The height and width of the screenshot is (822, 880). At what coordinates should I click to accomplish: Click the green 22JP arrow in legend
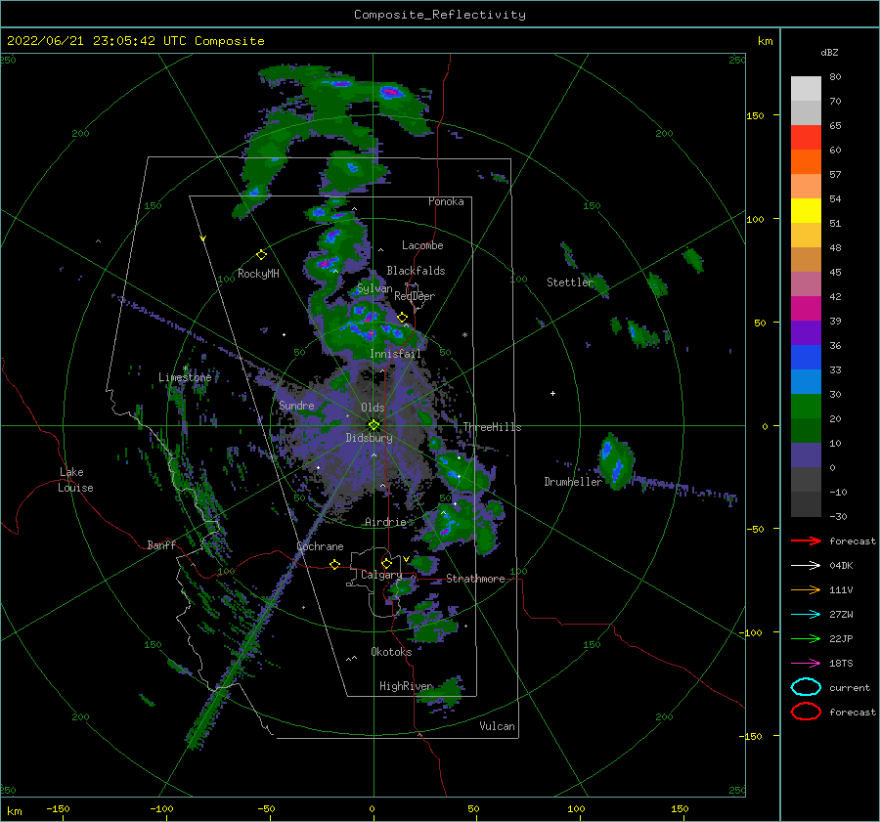806,638
